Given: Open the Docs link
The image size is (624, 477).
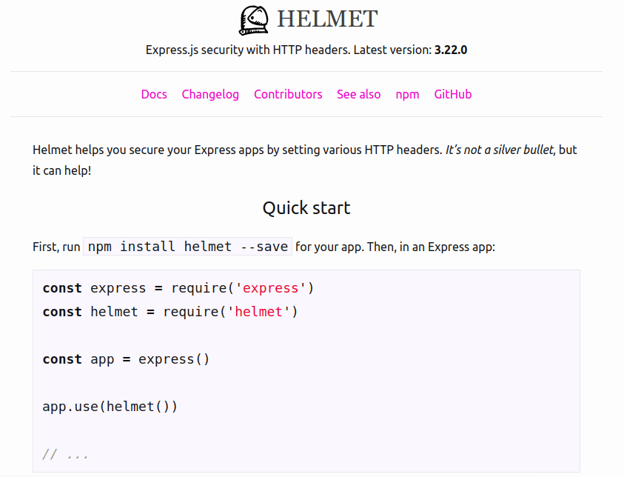Looking at the screenshot, I should pyautogui.click(x=154, y=94).
